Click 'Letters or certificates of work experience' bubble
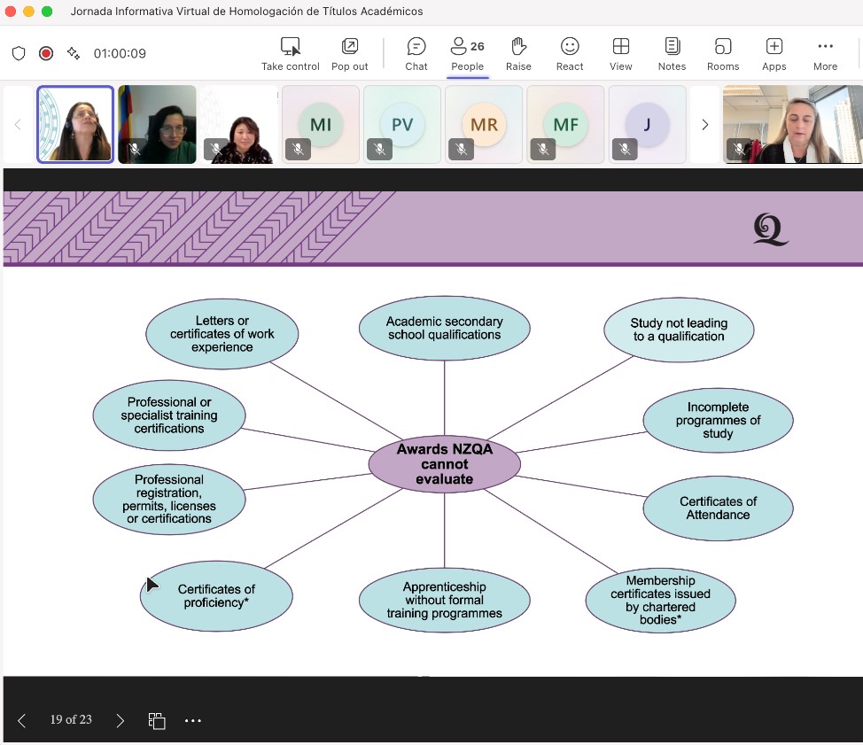Screen dimensions: 863x745 point(222,334)
